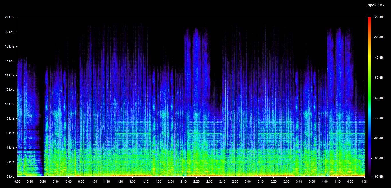Click the 4:31 end time marker
Viewport: 391px width, 188px height.
[x=364, y=181]
